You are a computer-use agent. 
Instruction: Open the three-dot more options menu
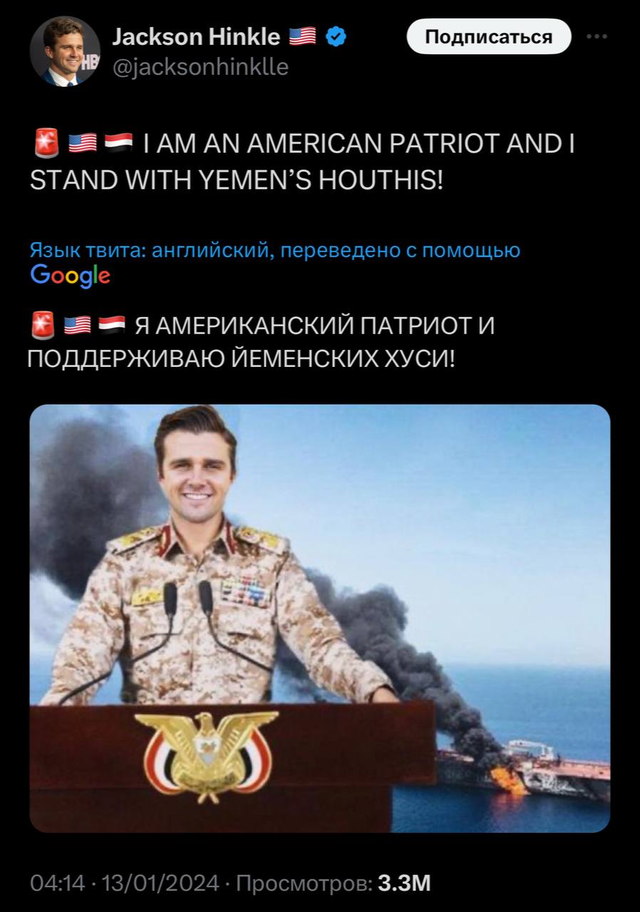click(597, 37)
